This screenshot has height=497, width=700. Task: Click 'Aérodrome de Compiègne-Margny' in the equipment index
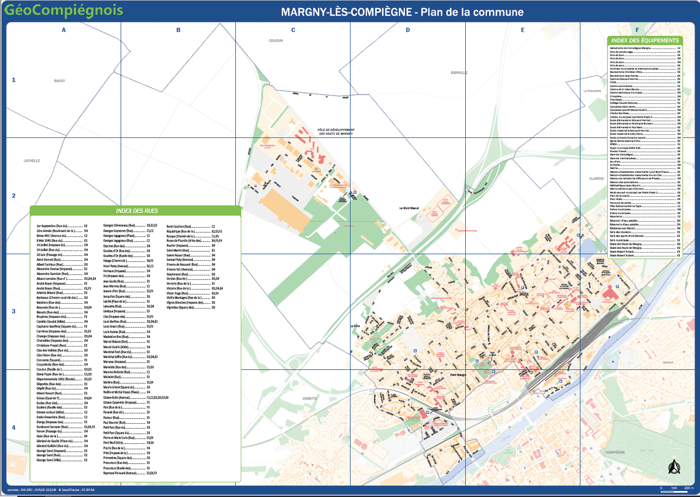click(630, 48)
